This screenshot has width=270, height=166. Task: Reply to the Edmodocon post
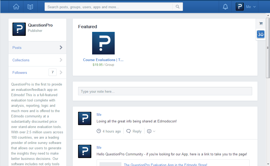tap(137, 131)
